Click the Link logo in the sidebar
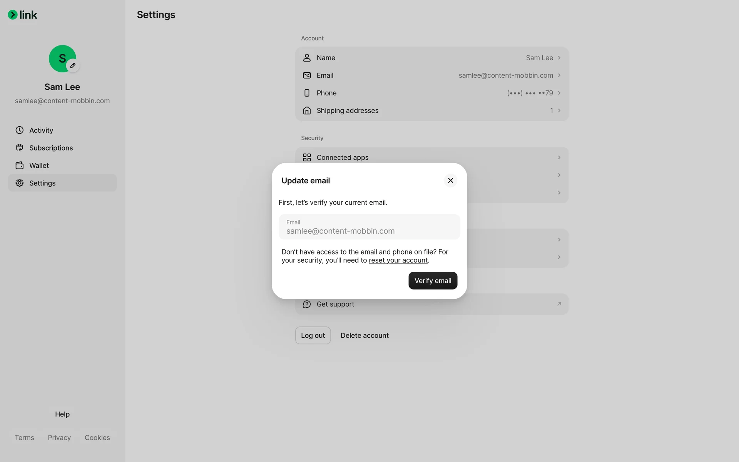 click(22, 15)
